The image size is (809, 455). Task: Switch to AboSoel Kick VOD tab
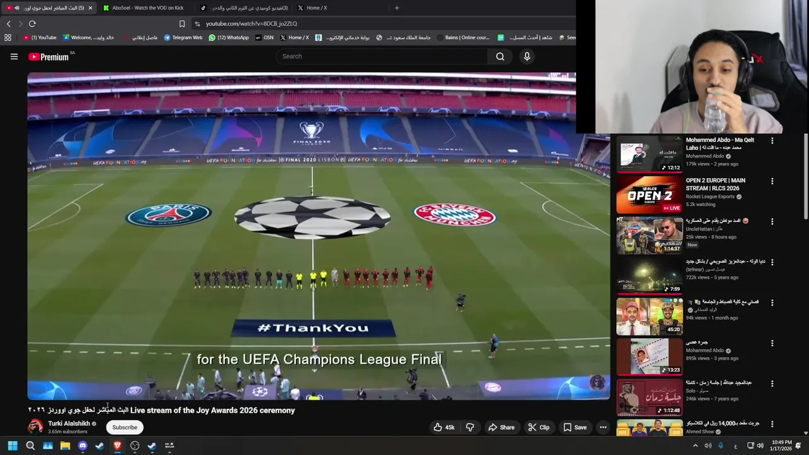point(143,8)
